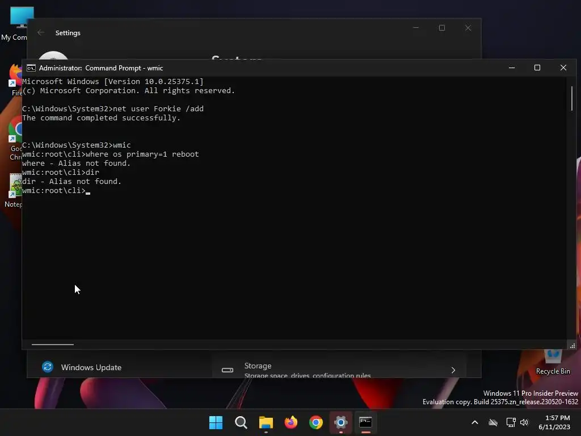Click Command Prompt vertical scrollbar thumb
This screenshot has width=581, height=436.
(572, 98)
